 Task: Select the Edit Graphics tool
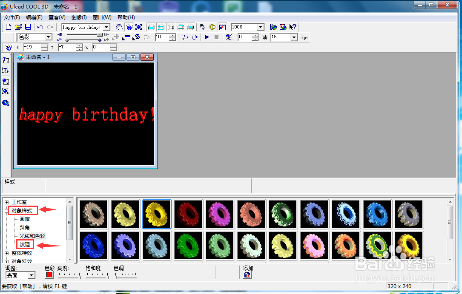coord(6,91)
